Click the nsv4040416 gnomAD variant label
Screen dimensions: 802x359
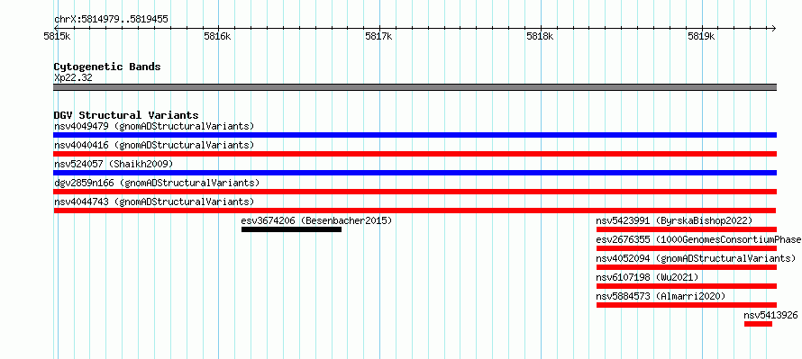pos(154,145)
